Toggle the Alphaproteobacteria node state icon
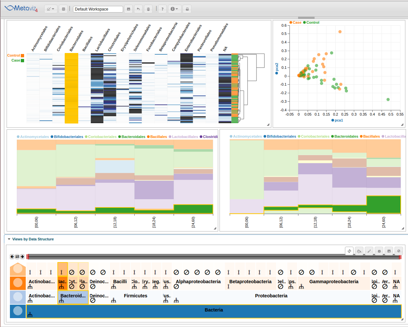Viewport: 408px width, 327px height. [x=176, y=286]
